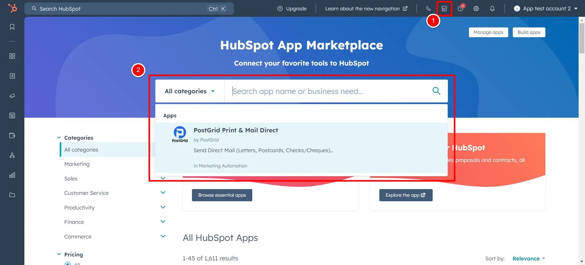Select the Customer Service category
585x265 pixels.
(x=86, y=193)
